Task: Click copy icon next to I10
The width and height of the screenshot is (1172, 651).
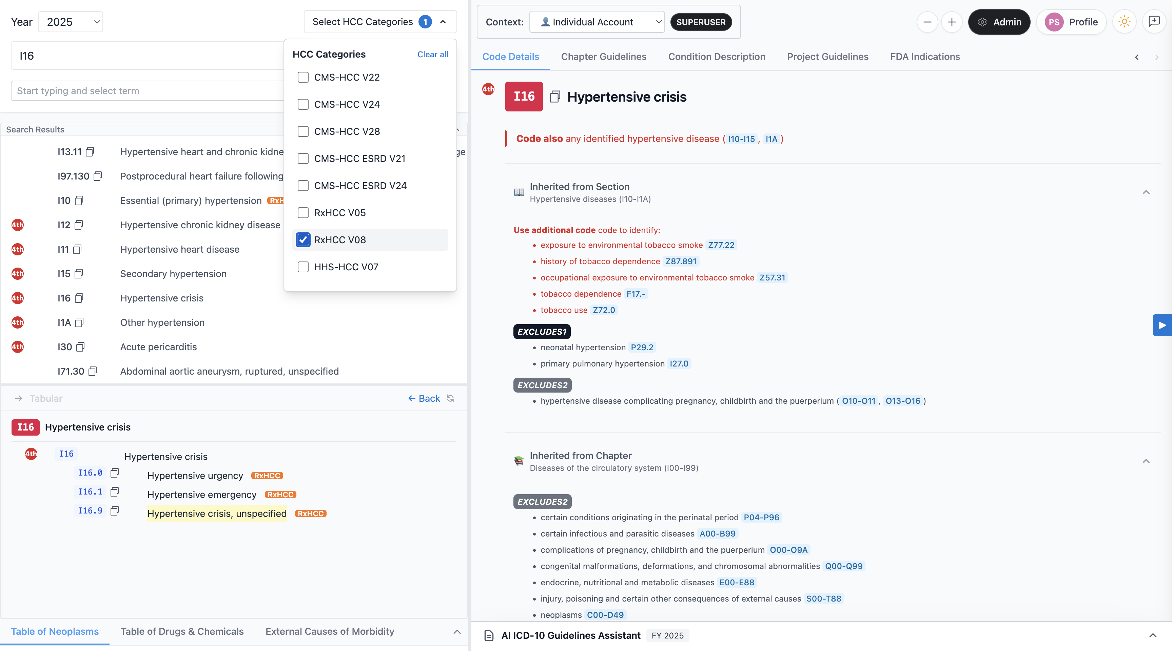Action: (x=79, y=200)
